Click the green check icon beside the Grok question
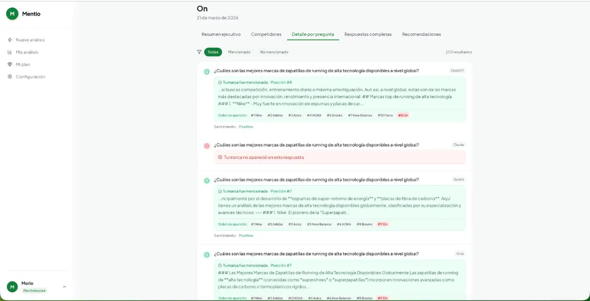The height and width of the screenshot is (301, 590). (206, 255)
